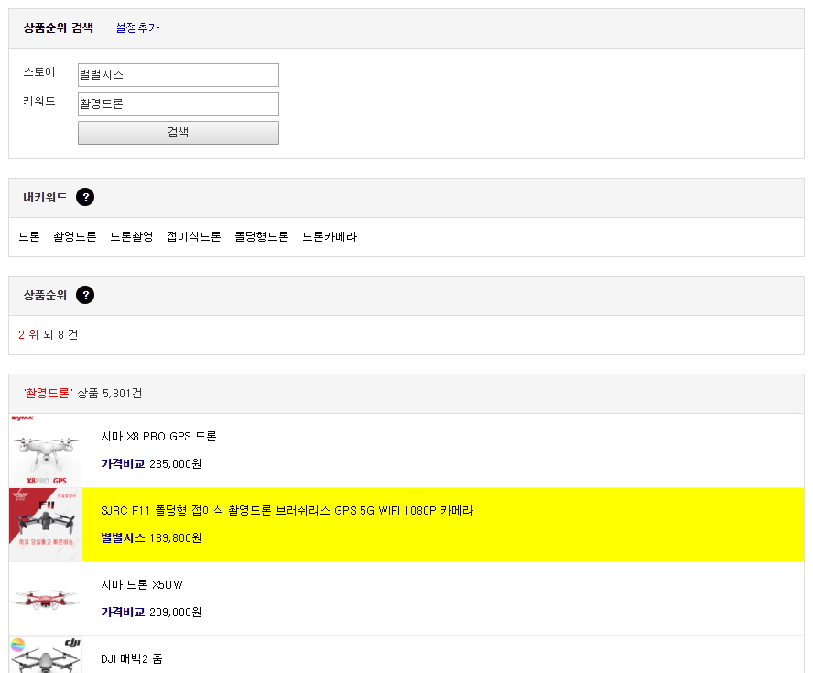Click the help icon next to 내키워드

(x=85, y=197)
